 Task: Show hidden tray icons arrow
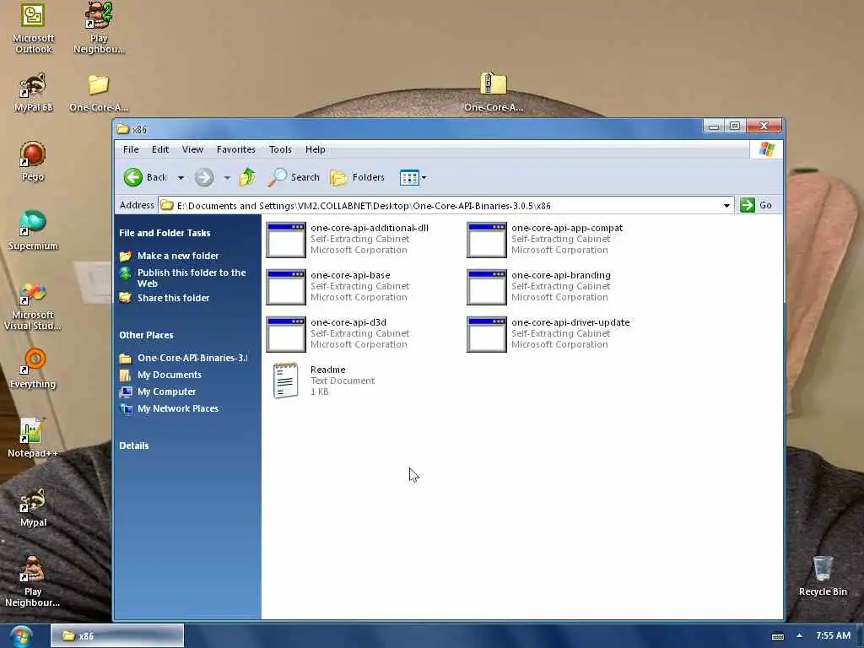coord(800,636)
